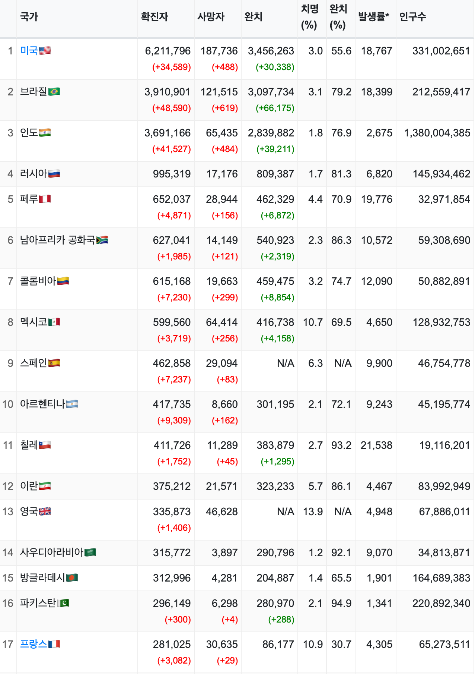Select the US daily increase (+34,589)
The width and height of the screenshot is (475, 674).
pos(172,67)
